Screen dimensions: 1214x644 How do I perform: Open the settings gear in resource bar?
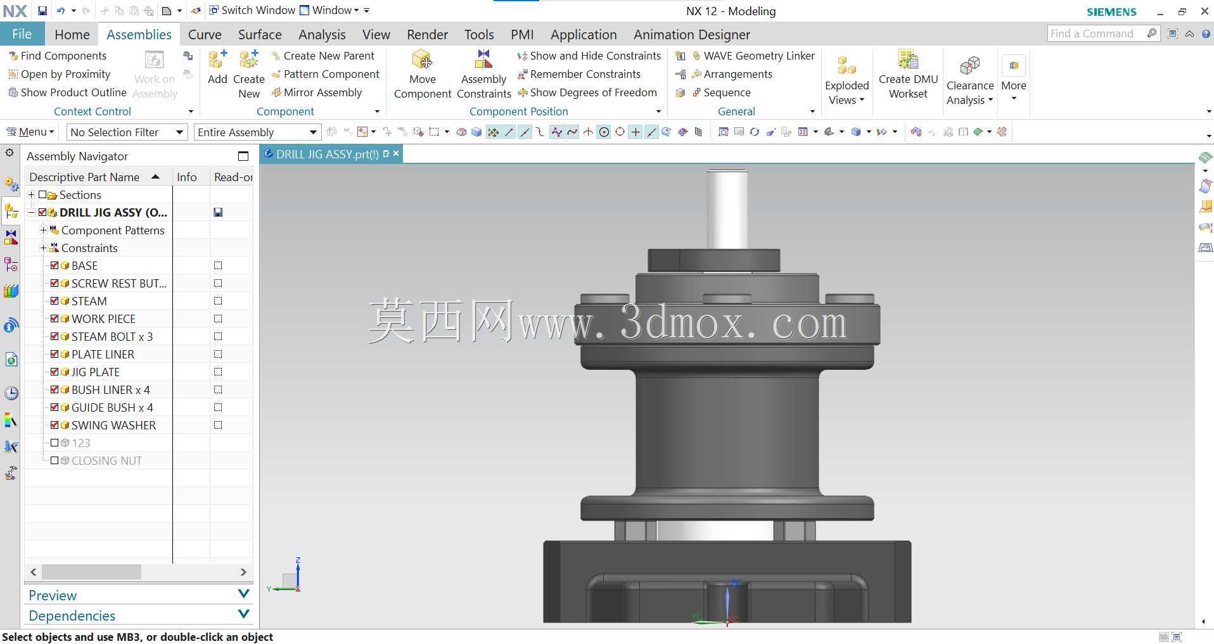[x=10, y=153]
